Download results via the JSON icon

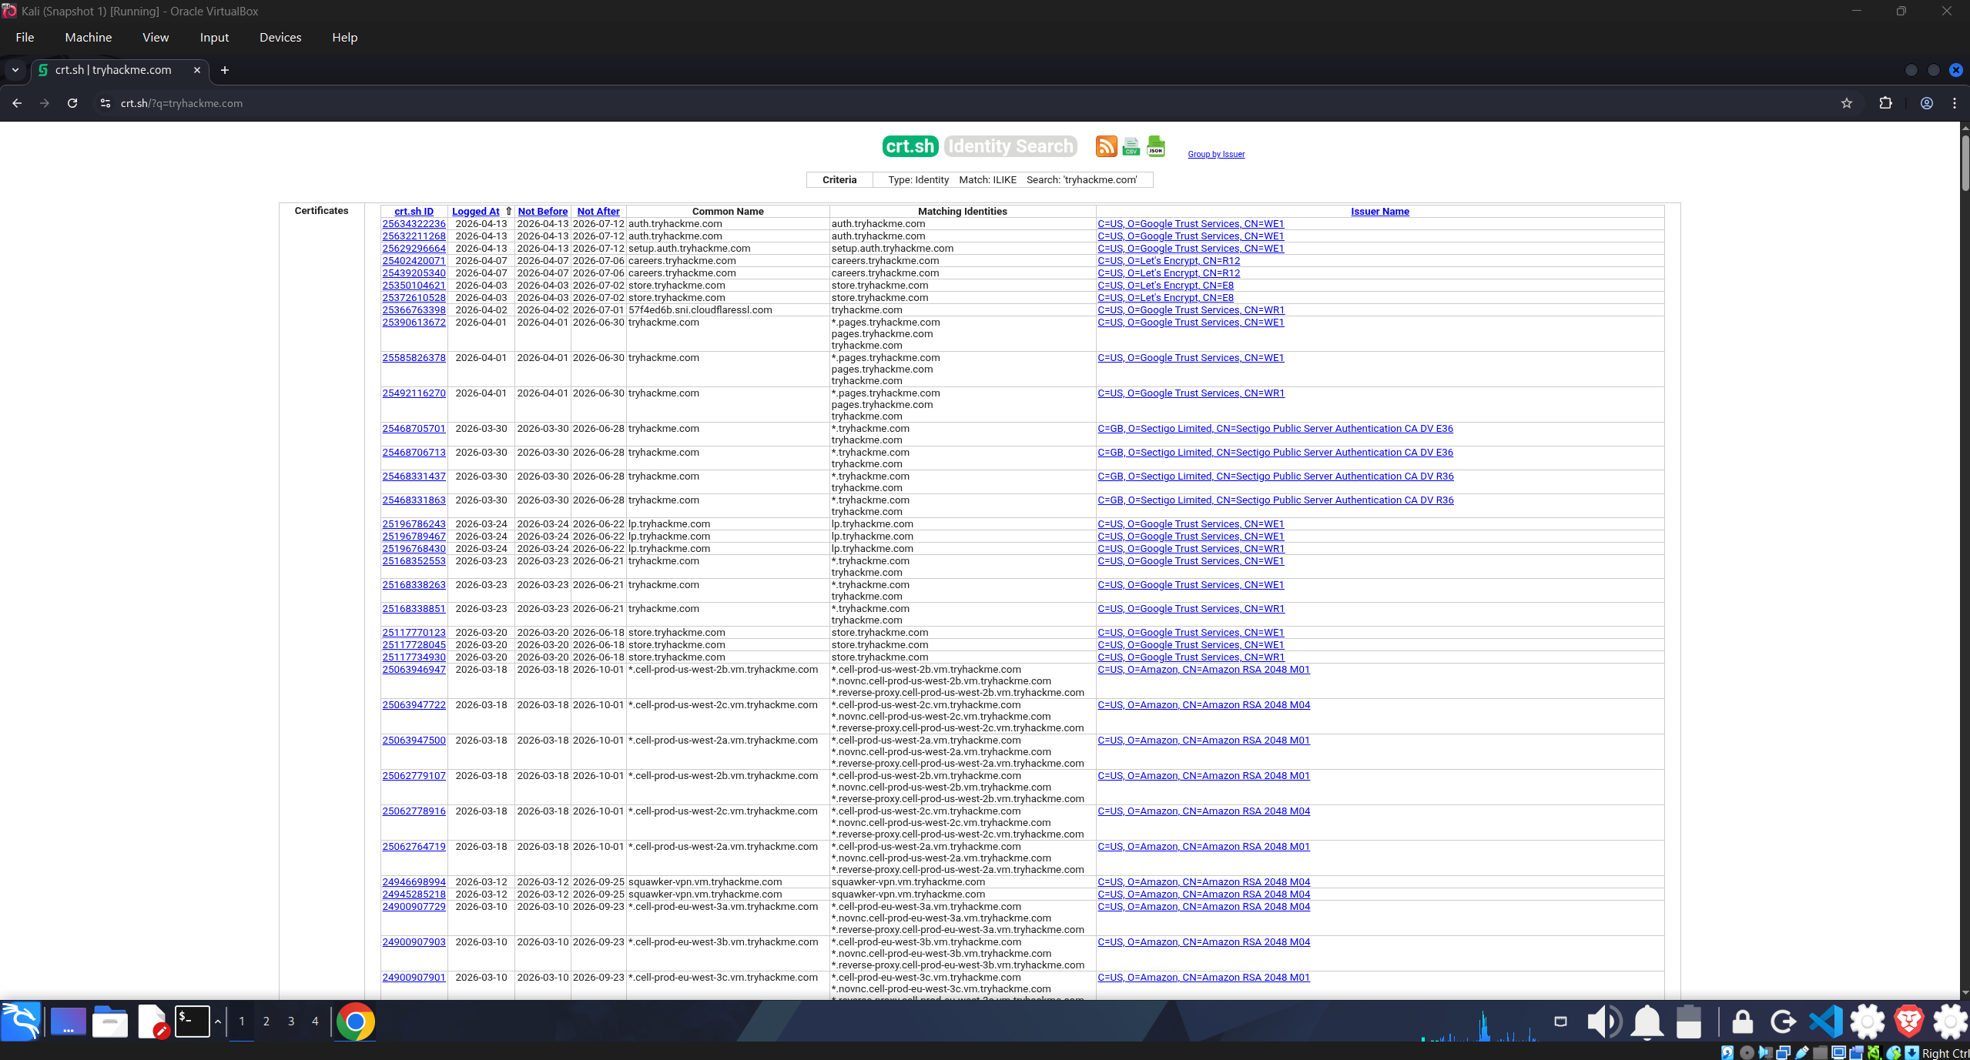click(1156, 146)
